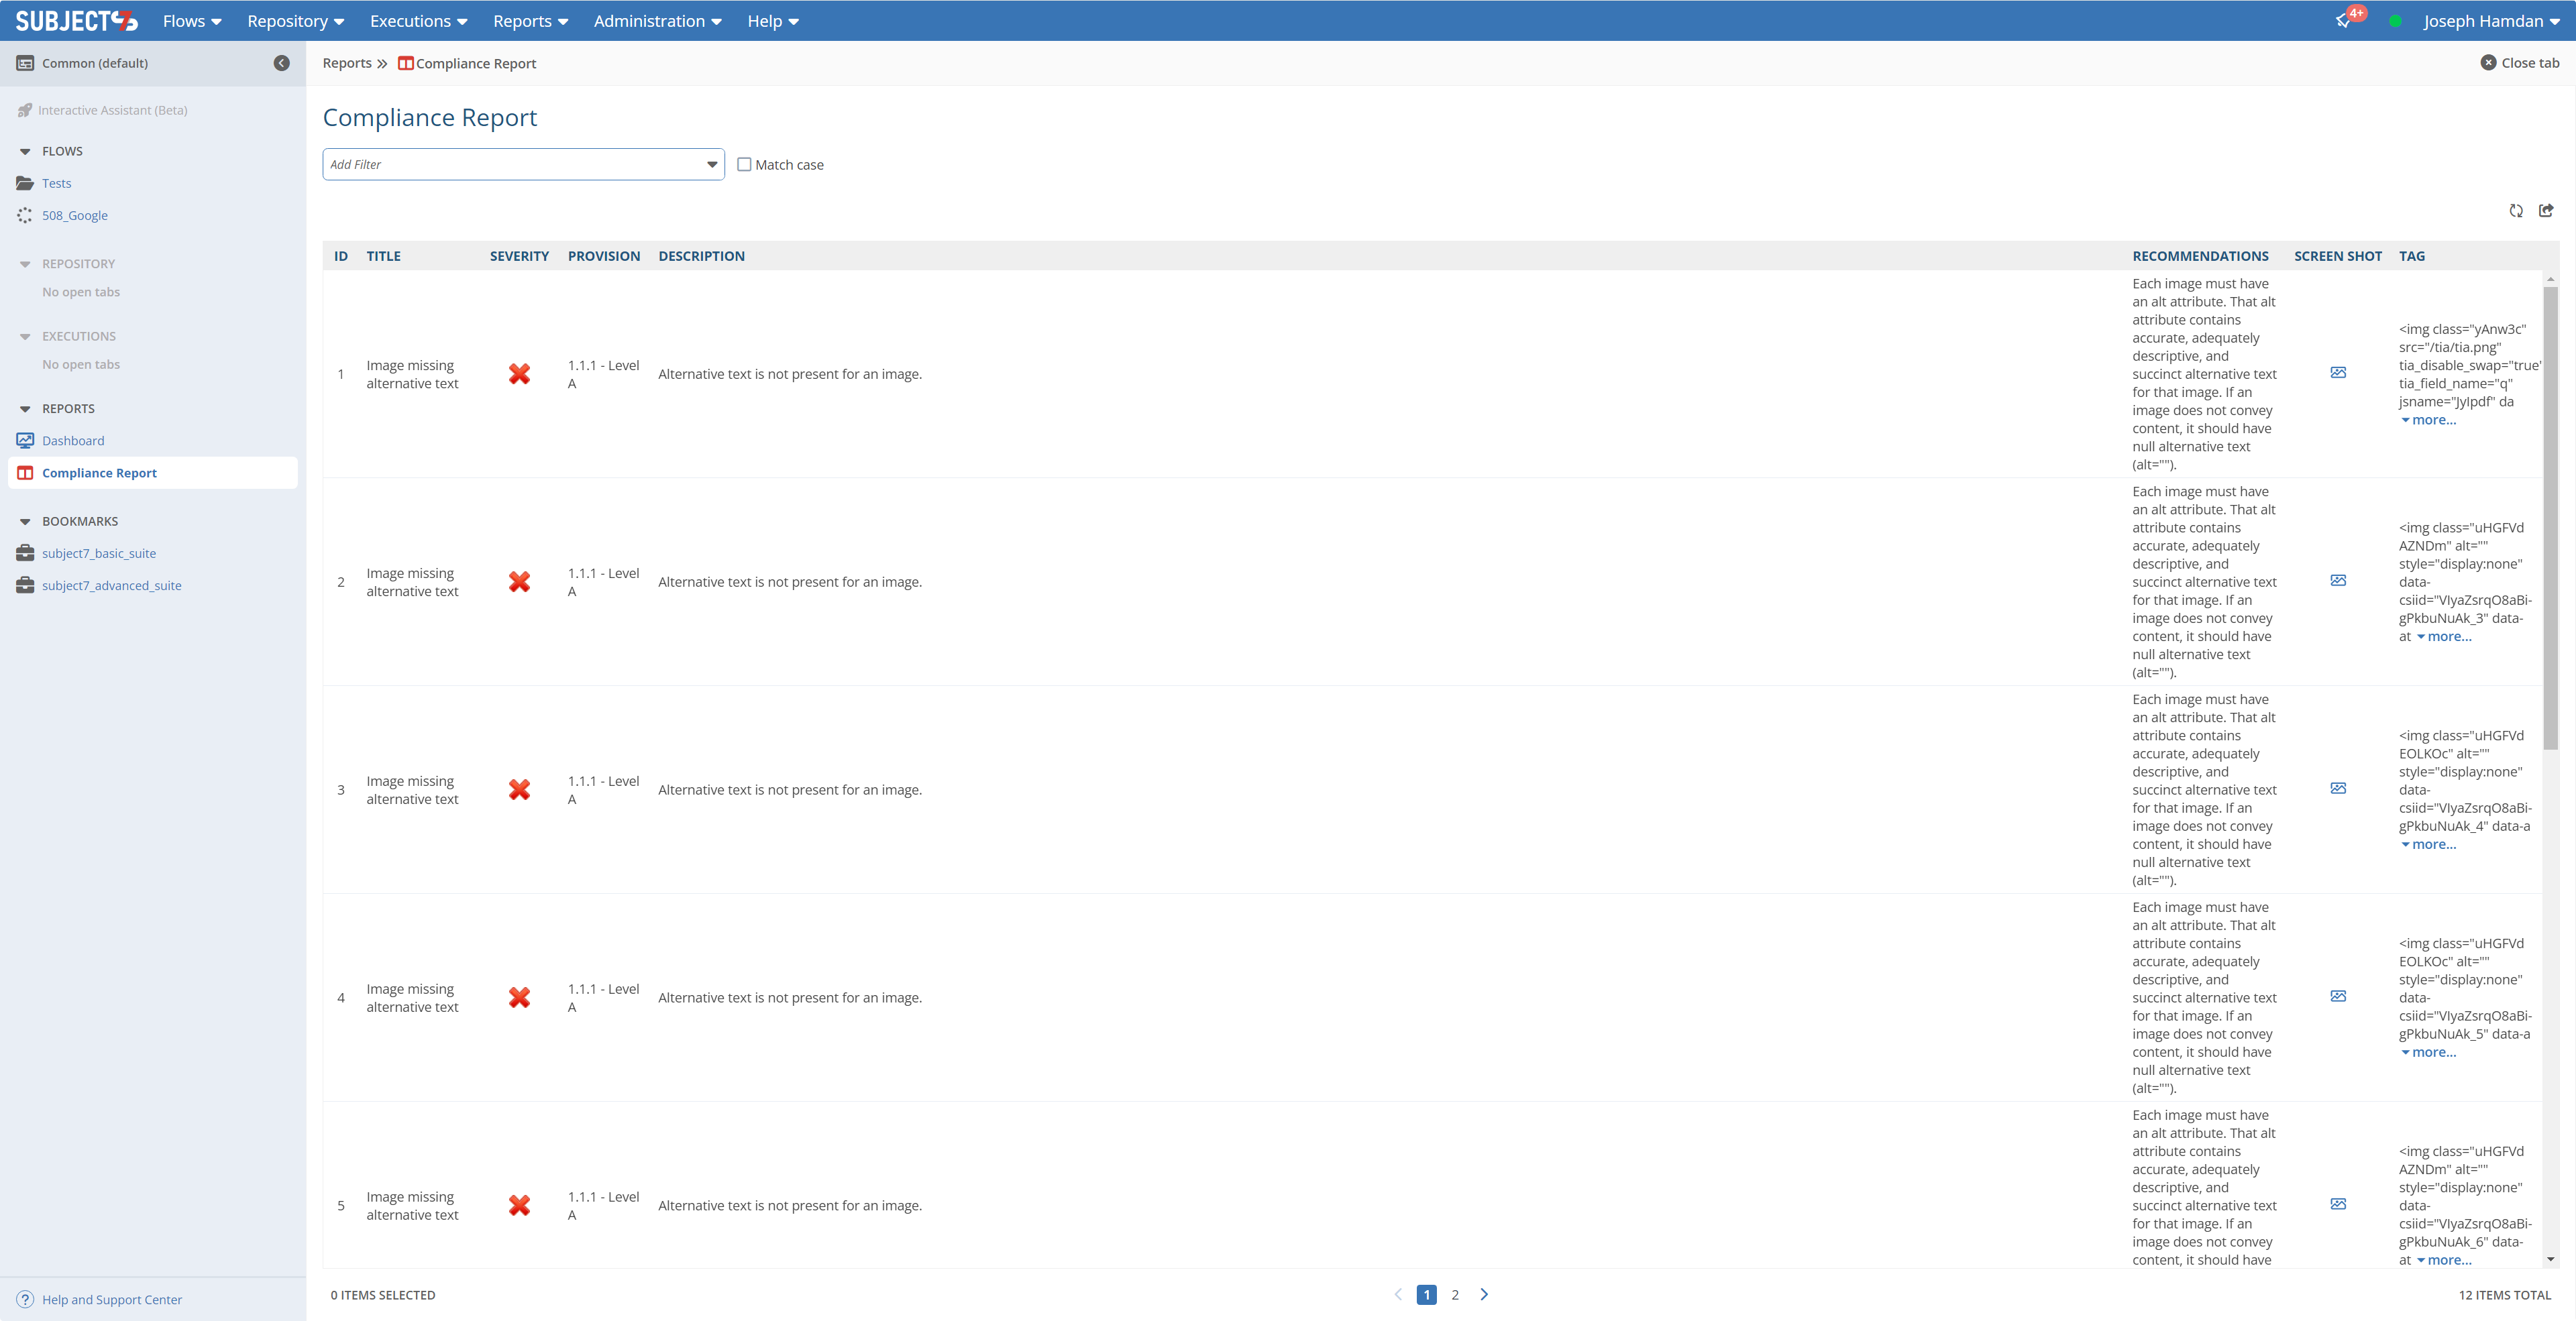Click the notifications pin icon with badge
Screen dimensions: 2576x1321
click(x=2343, y=21)
